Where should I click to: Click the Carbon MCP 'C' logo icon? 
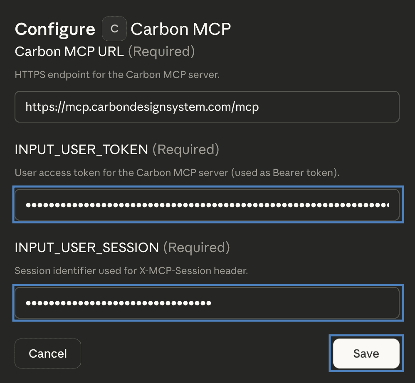point(114,29)
